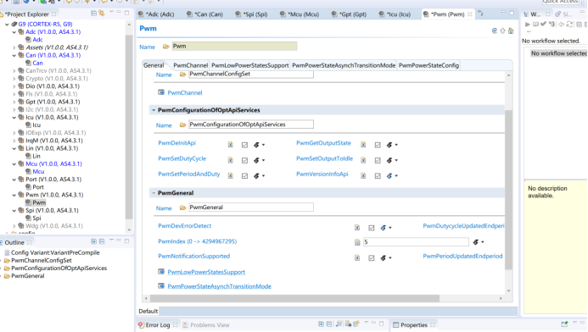588x332 pixels.
Task: Open the PwmPowerStateAsynchTransitionMode sub-tab
Action: pyautogui.click(x=344, y=65)
